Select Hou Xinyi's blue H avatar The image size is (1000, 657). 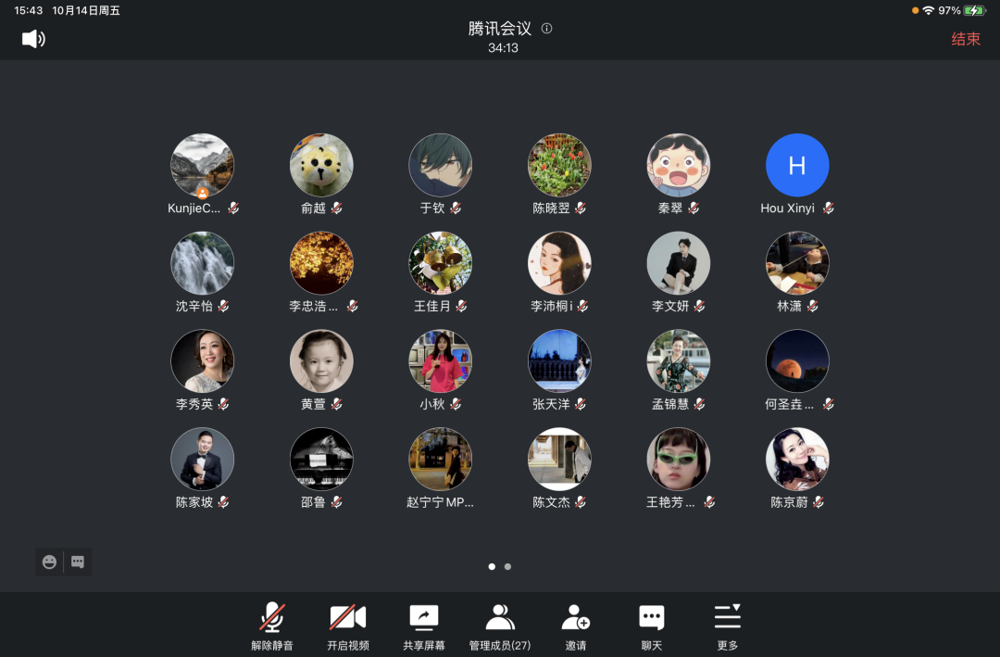pos(796,165)
